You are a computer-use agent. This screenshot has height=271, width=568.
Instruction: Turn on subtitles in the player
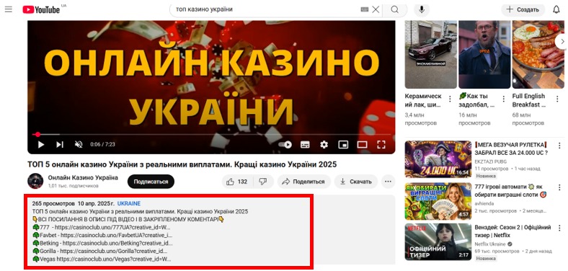(305, 145)
